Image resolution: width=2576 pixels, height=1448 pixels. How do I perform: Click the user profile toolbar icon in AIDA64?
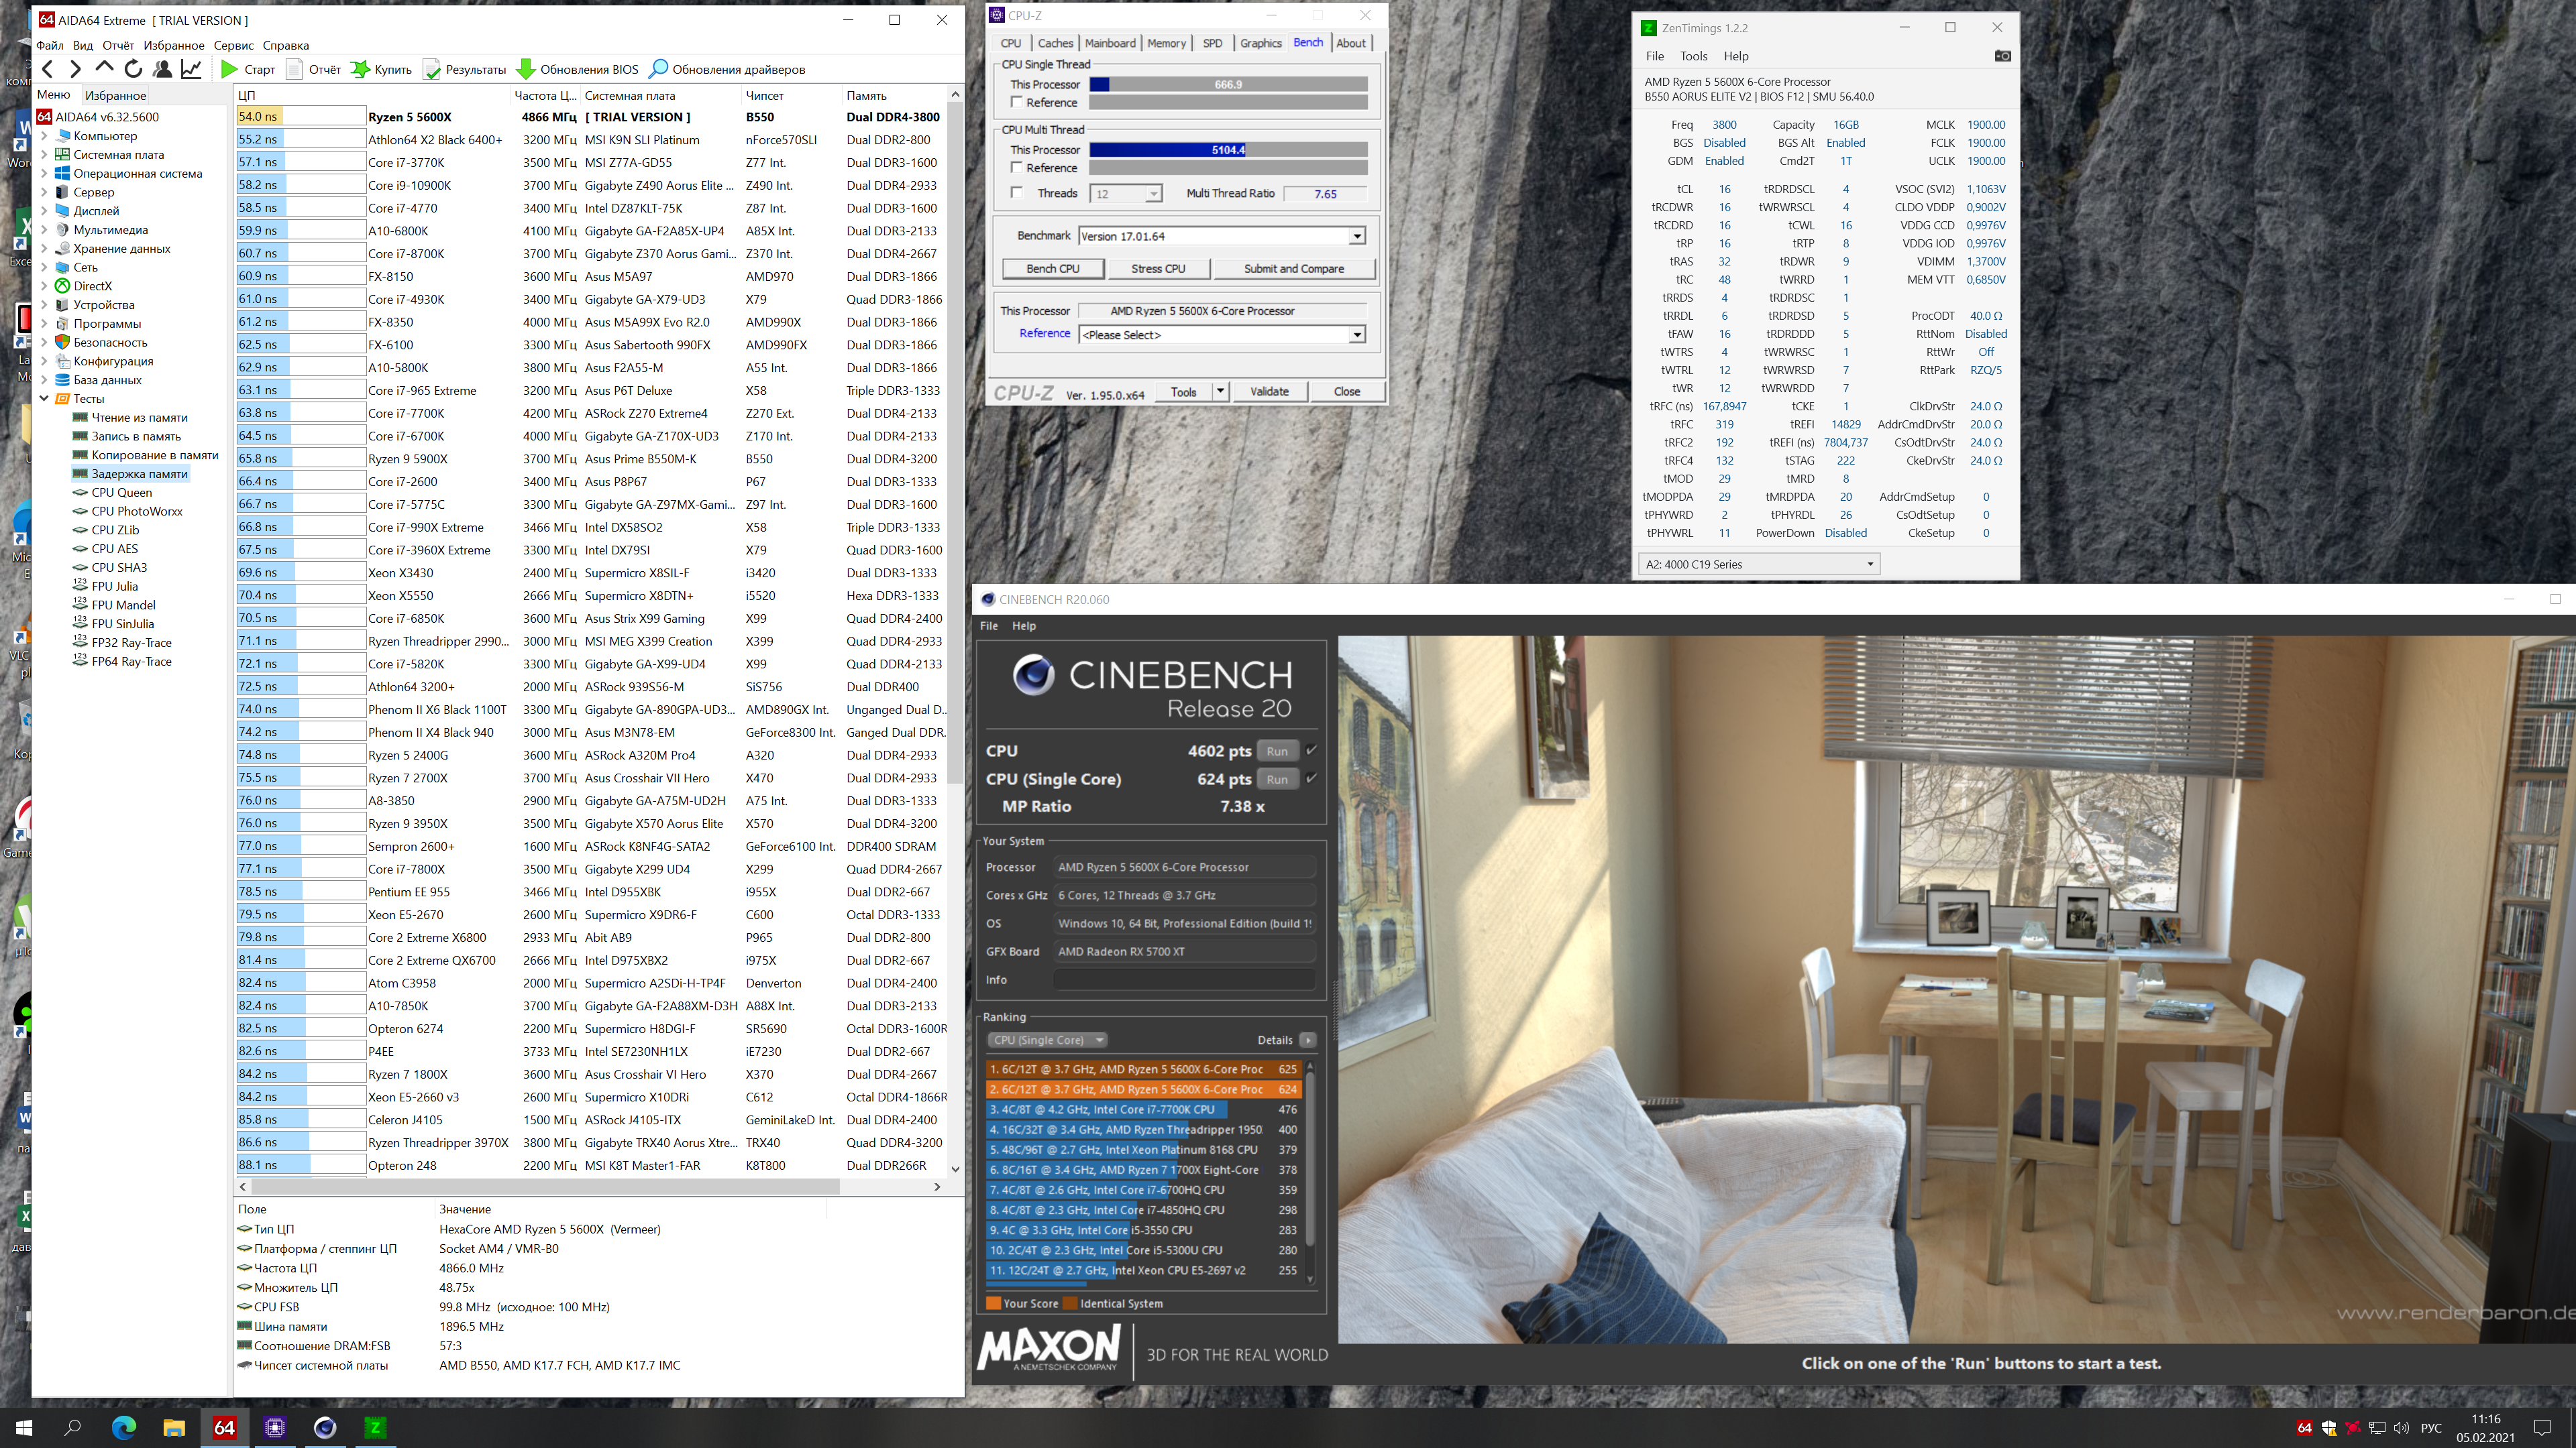pos(162,69)
